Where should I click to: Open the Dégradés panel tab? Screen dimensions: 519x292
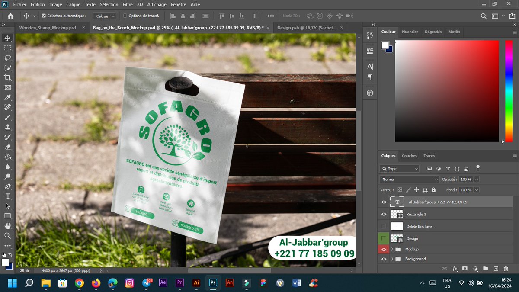pos(433,32)
